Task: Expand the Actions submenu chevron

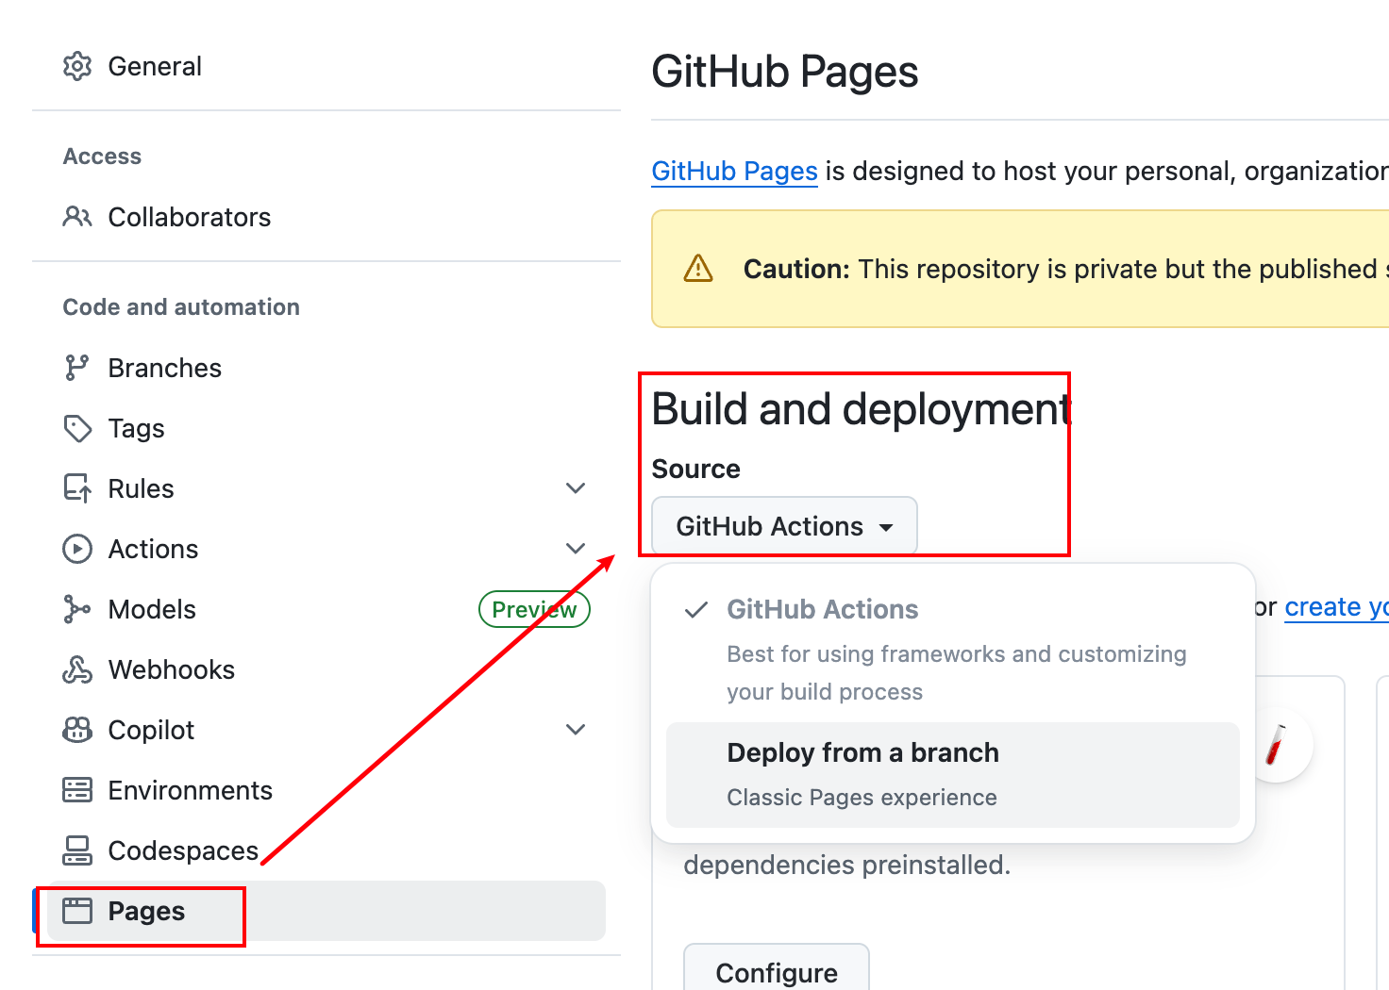Action: [576, 549]
